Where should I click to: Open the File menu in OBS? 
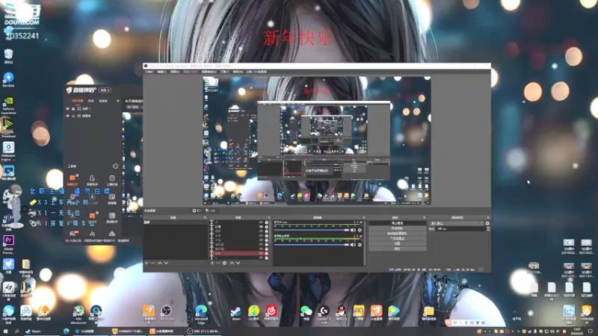[x=149, y=72]
